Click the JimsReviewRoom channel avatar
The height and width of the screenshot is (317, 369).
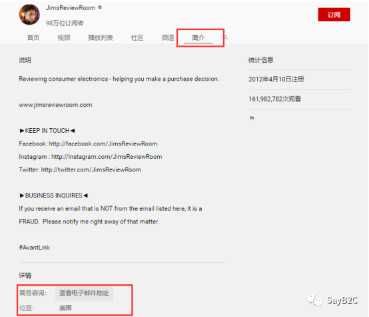(29, 15)
